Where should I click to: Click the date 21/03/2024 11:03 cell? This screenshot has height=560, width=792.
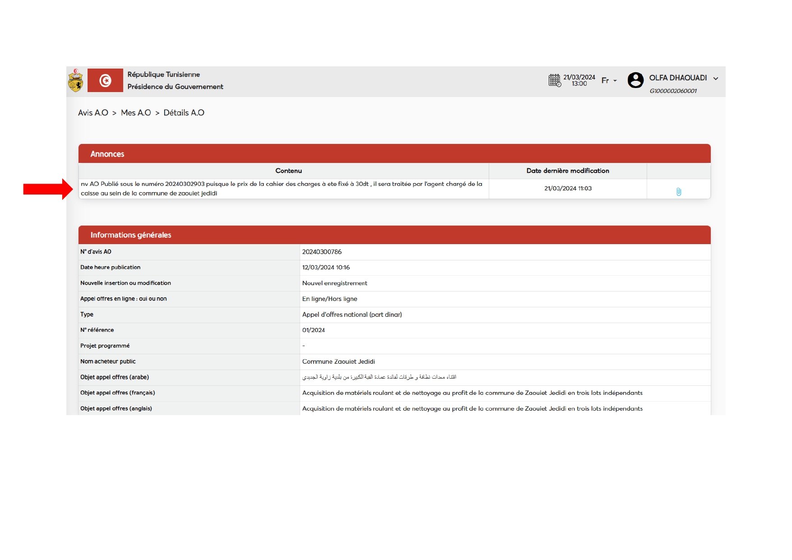pyautogui.click(x=568, y=189)
